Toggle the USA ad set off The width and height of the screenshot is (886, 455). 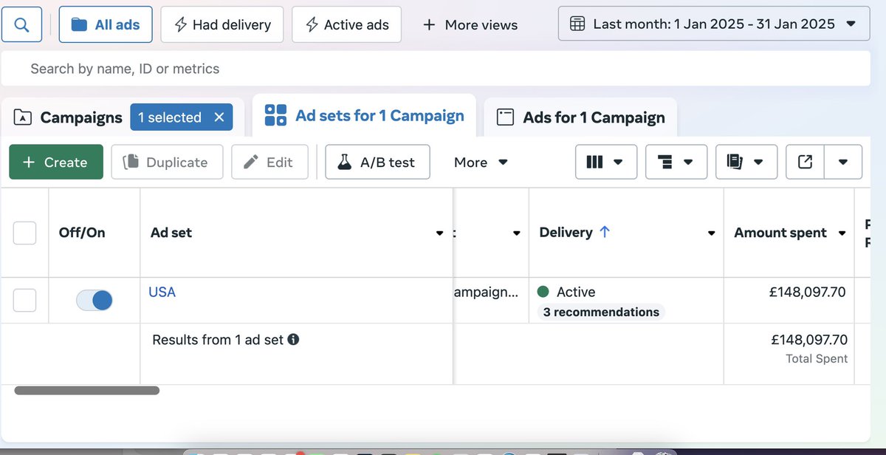95,300
